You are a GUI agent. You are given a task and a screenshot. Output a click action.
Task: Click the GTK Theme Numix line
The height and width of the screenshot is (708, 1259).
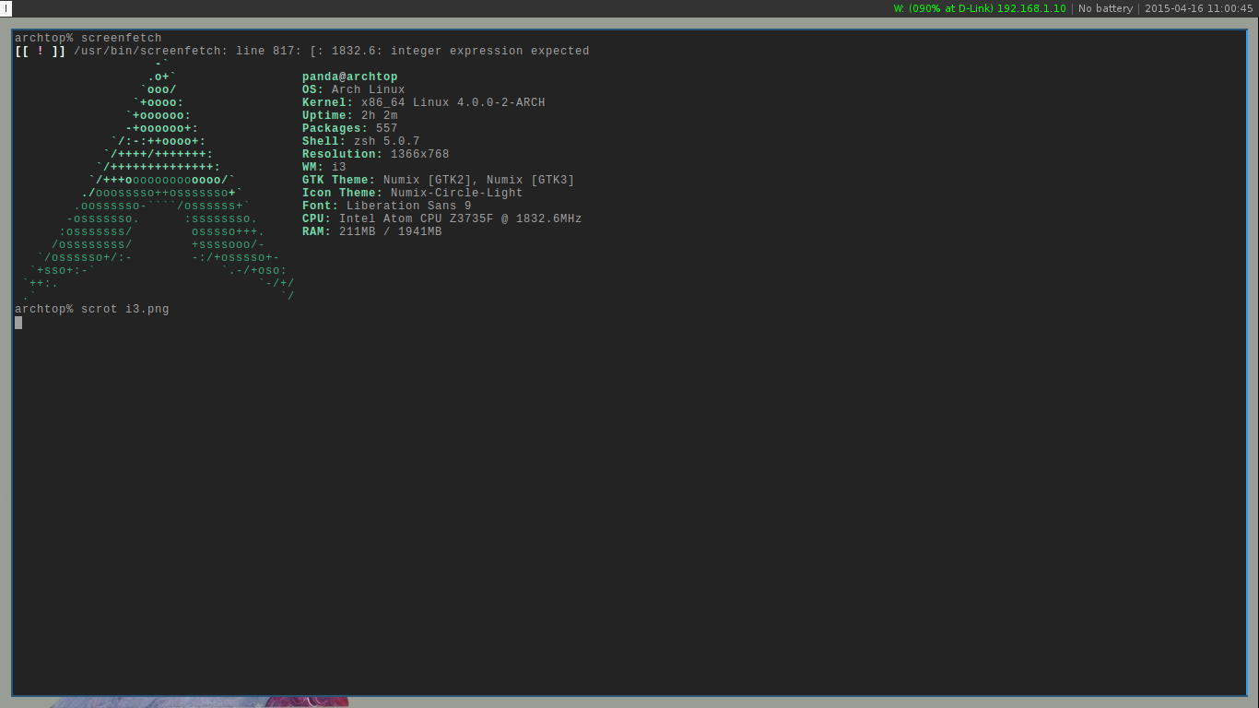439,180
